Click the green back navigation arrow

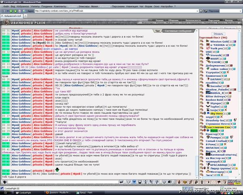click(11, 11)
